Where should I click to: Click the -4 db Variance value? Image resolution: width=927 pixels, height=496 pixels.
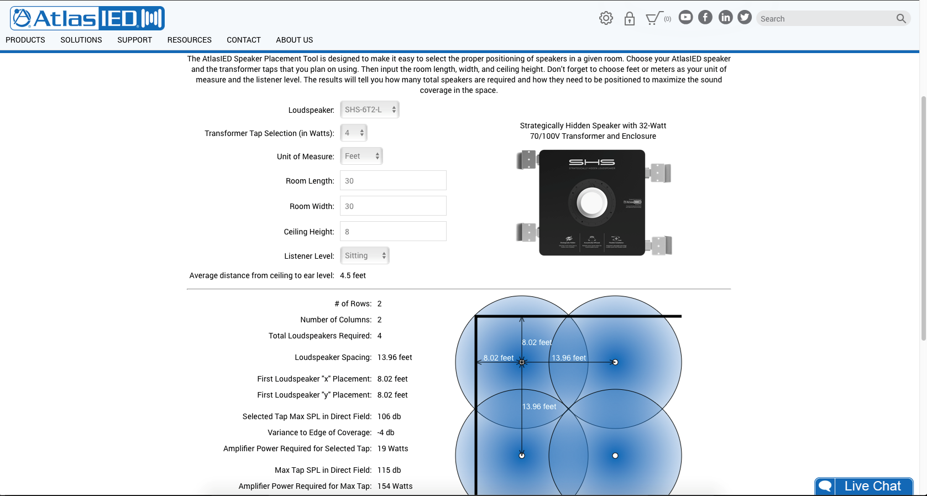[386, 432]
